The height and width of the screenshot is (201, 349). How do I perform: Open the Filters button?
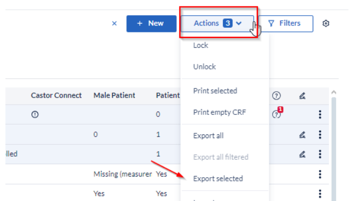point(286,23)
